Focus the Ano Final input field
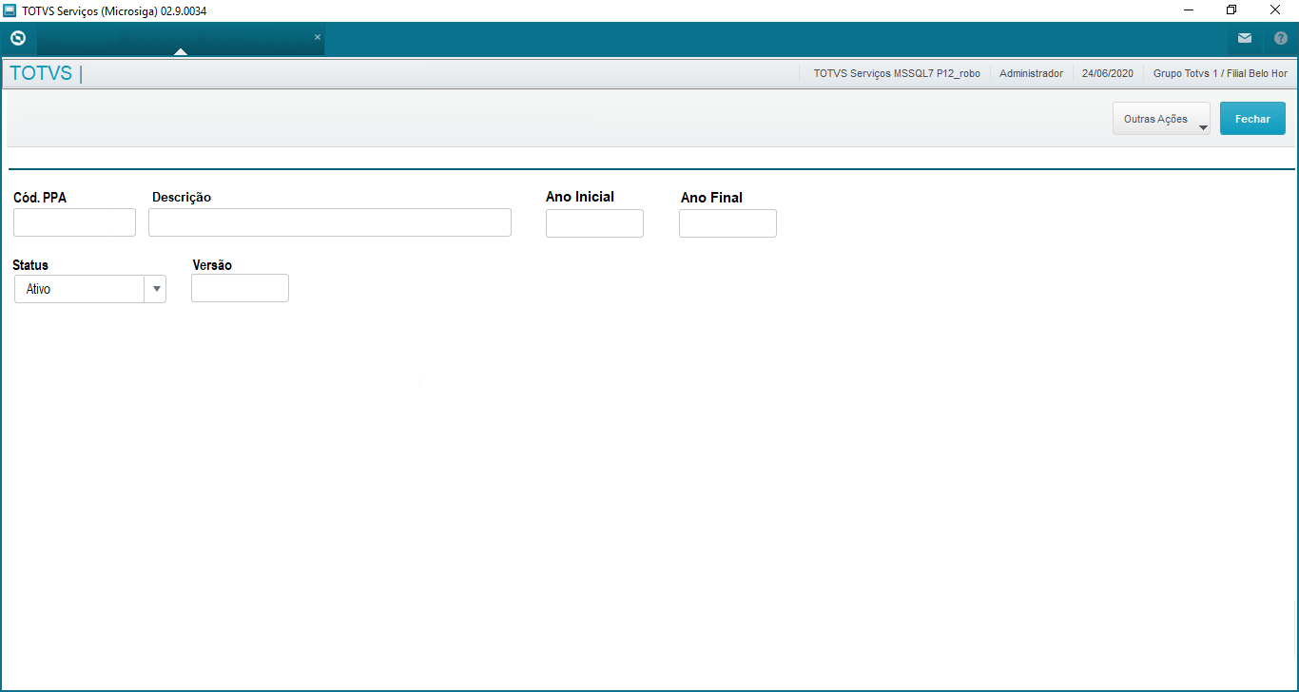The width and height of the screenshot is (1299, 692). pos(727,223)
